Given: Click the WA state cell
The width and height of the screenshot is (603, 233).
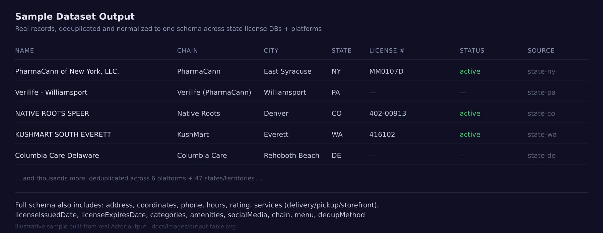Looking at the screenshot, I should (x=337, y=135).
